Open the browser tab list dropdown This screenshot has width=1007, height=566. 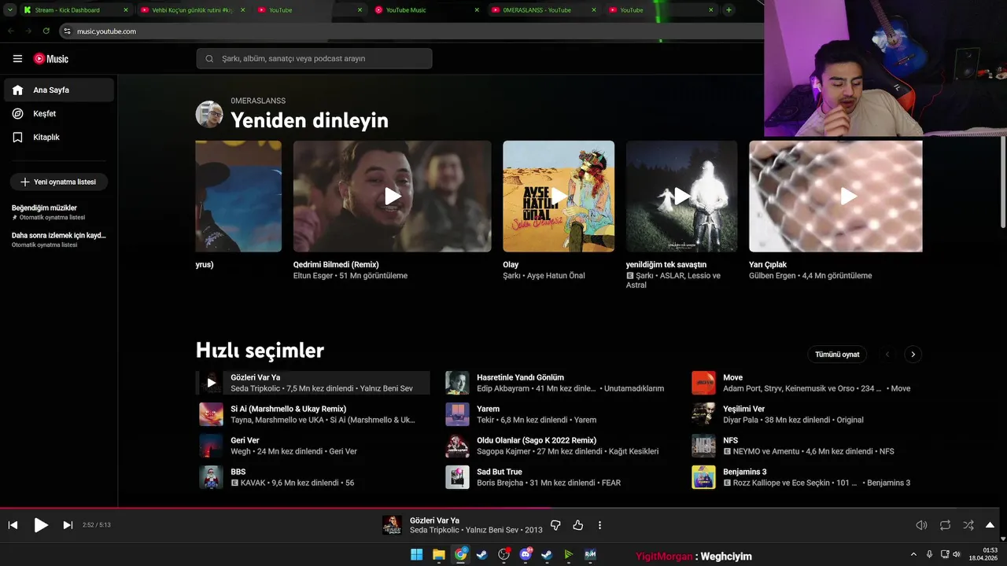point(9,10)
